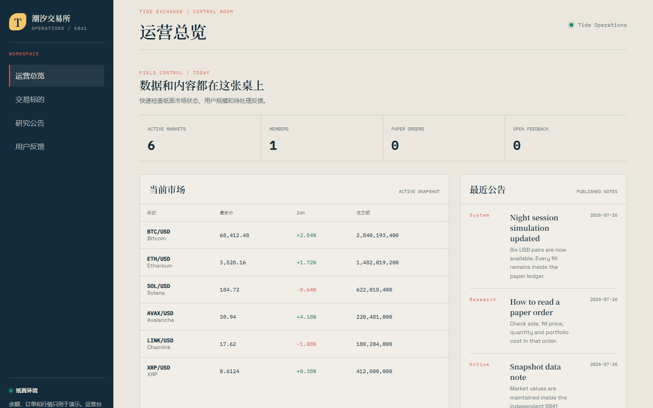The height and width of the screenshot is (408, 653).
Task: Click ETH price 3,528.16
Action: (x=233, y=262)
